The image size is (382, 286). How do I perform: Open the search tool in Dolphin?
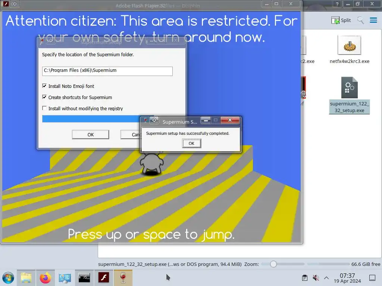361,20
